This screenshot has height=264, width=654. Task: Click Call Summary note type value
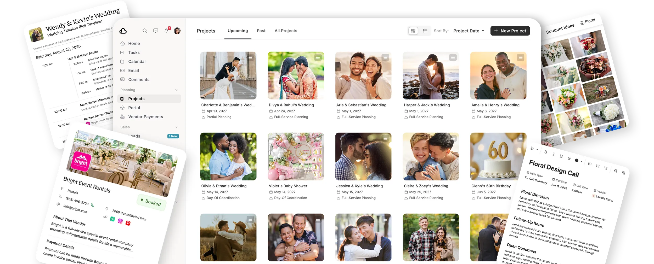click(538, 181)
